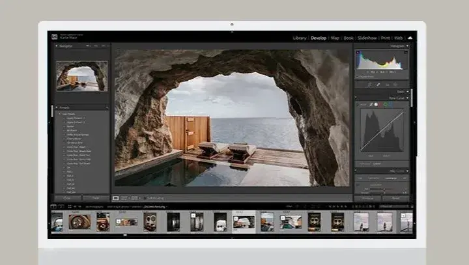Click the Previous button
469x265 pixels.
pyautogui.click(x=367, y=198)
